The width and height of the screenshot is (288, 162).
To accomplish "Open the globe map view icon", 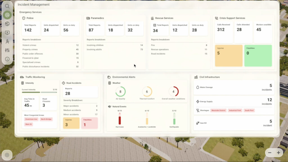I will [7, 24].
